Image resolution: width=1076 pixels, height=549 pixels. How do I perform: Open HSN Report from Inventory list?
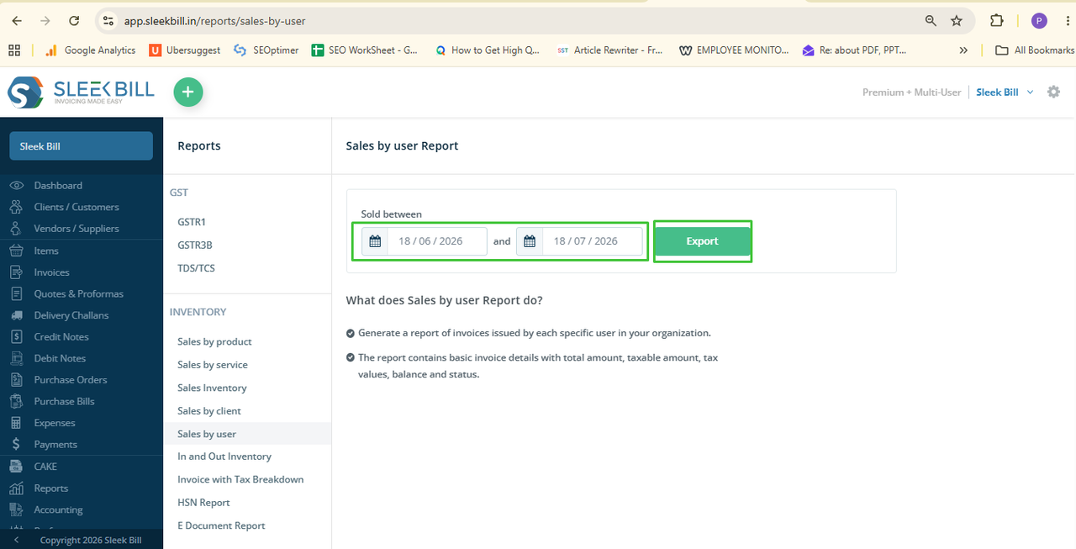coord(203,503)
